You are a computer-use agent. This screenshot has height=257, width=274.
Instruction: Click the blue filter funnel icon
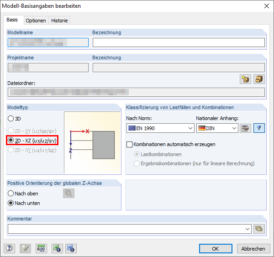click(x=259, y=128)
